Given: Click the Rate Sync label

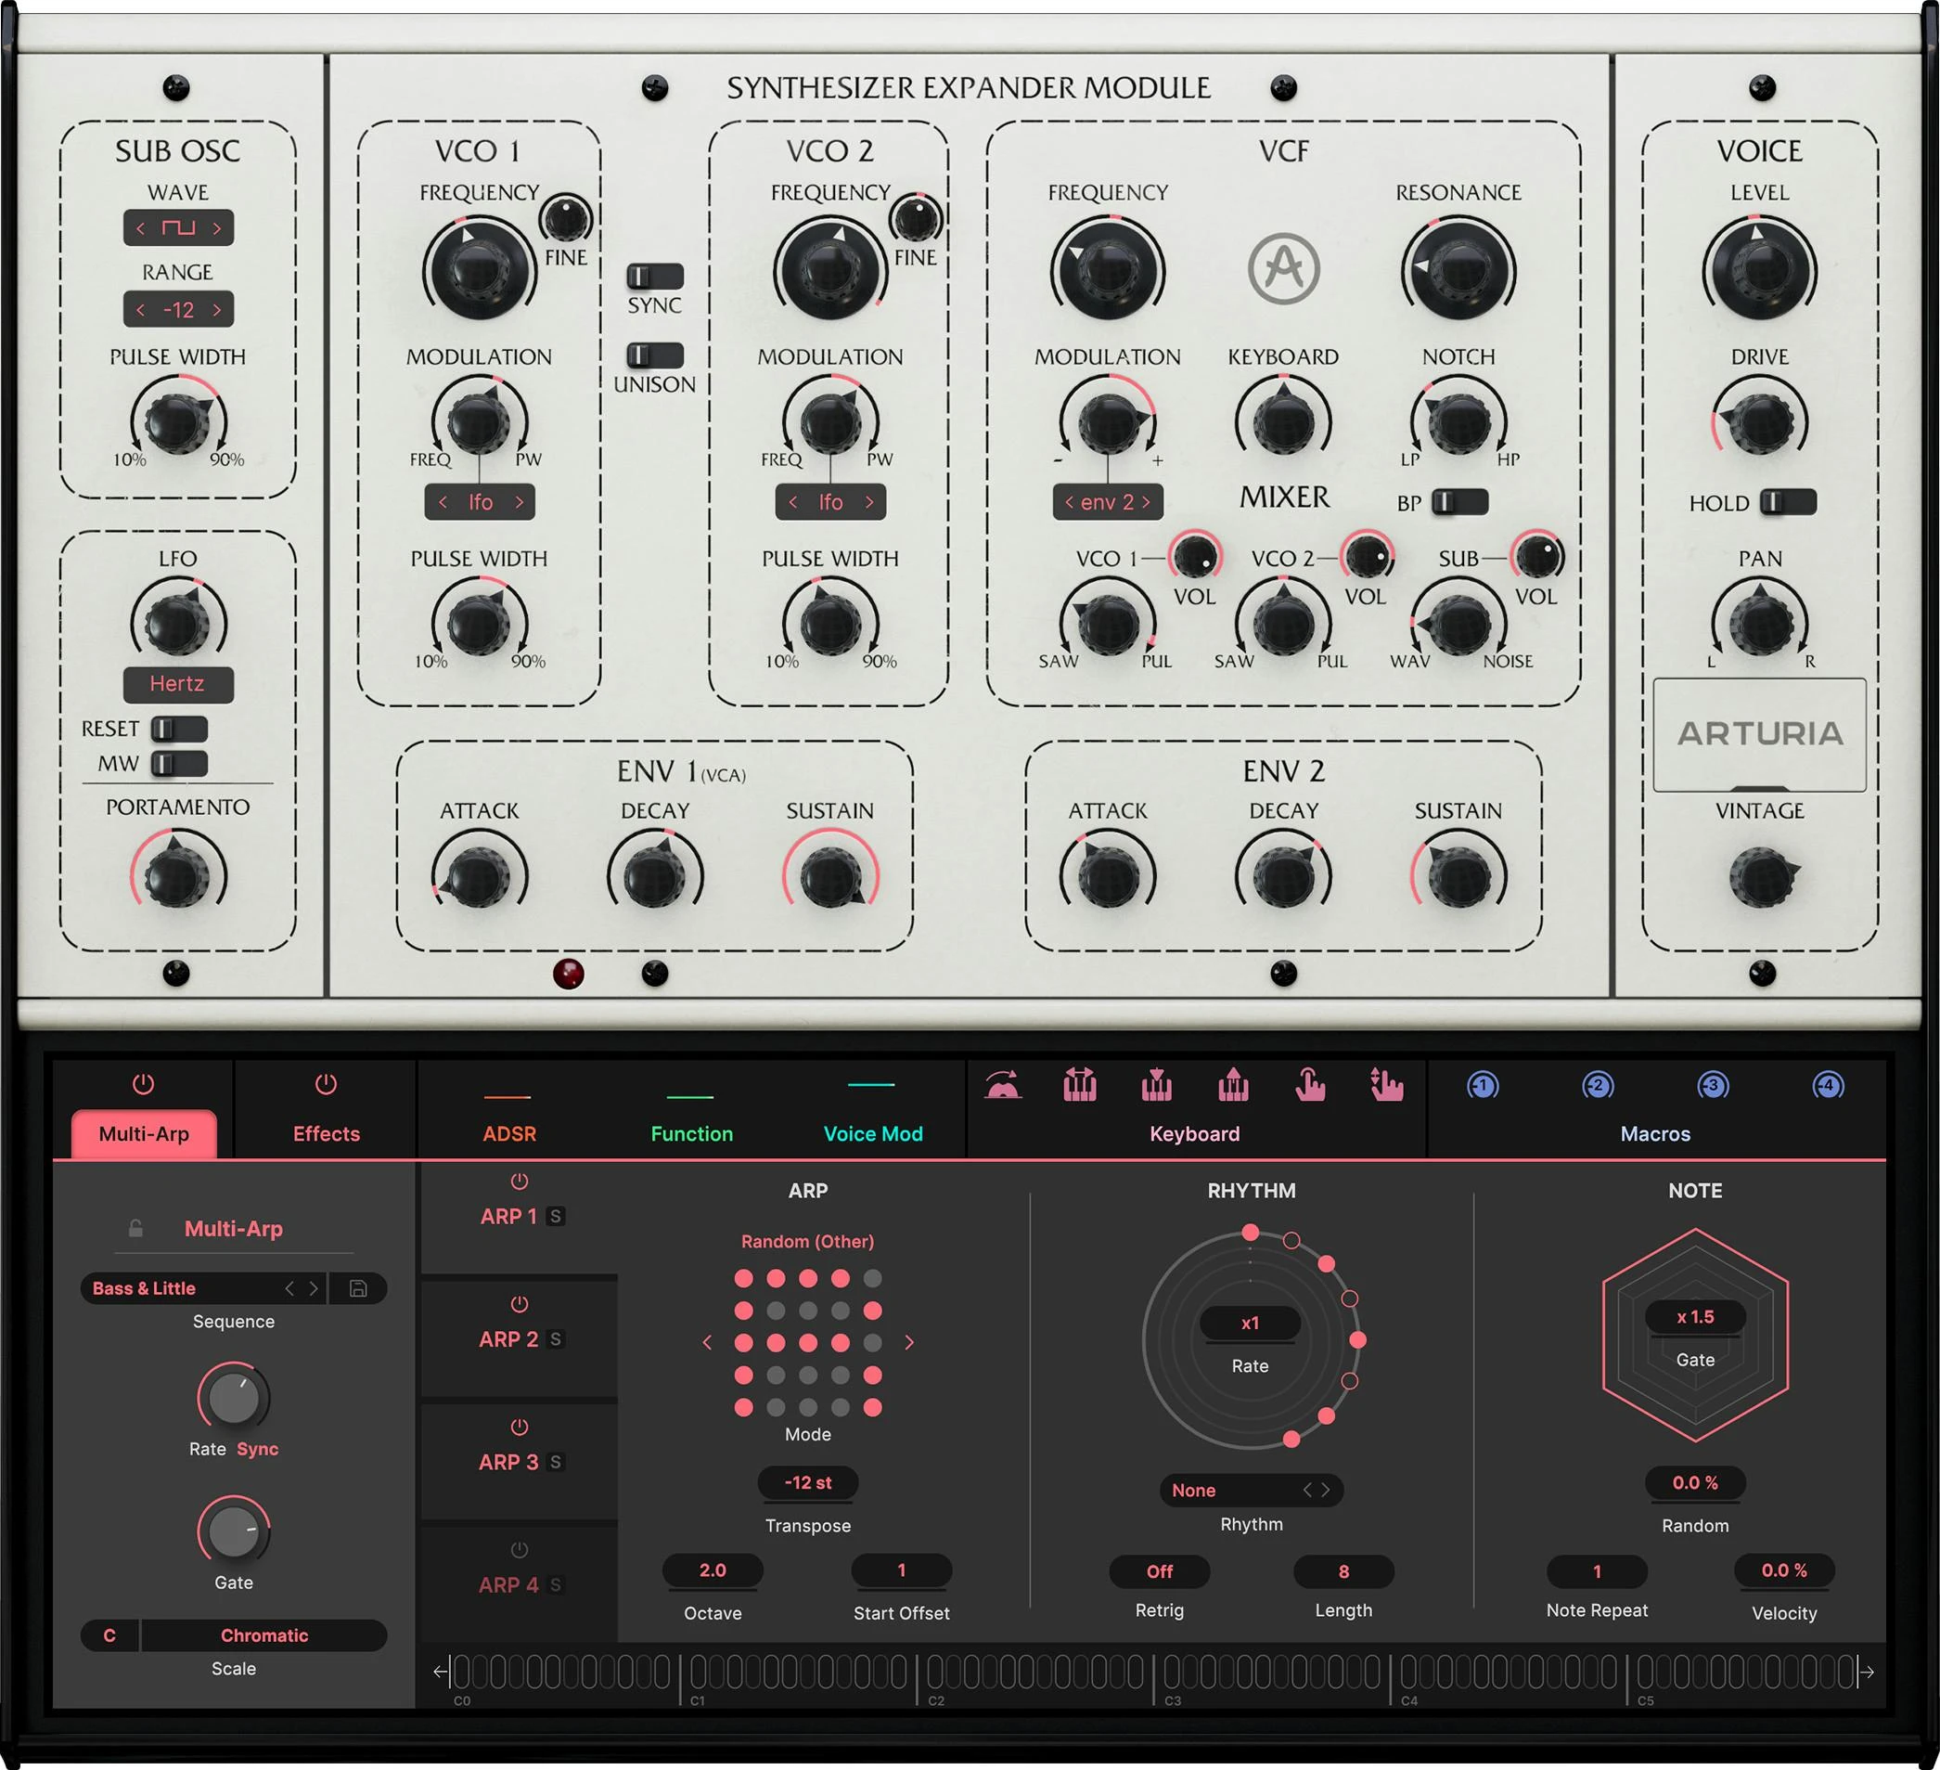Looking at the screenshot, I should pyautogui.click(x=257, y=1449).
